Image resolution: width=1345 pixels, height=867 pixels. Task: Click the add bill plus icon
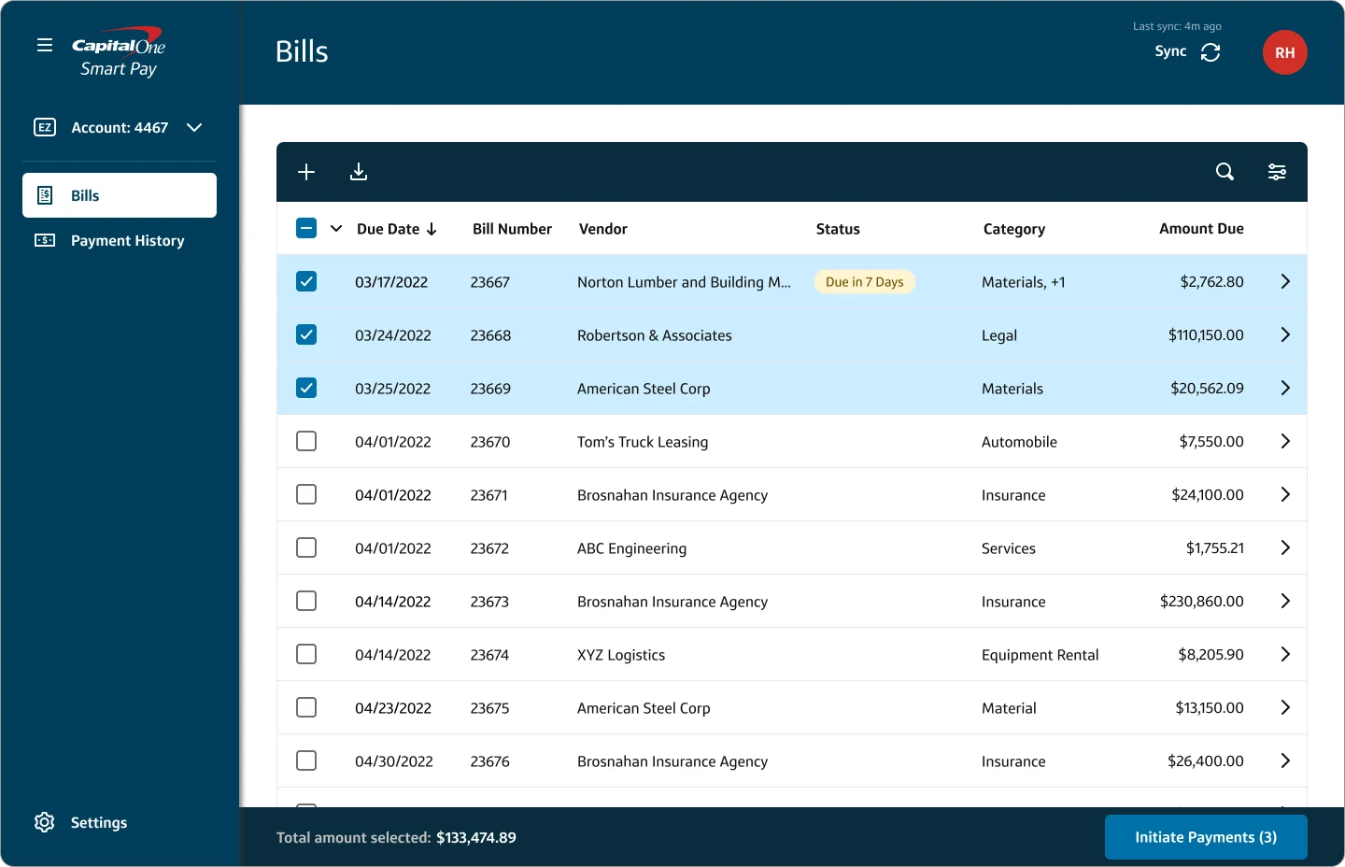(x=306, y=172)
